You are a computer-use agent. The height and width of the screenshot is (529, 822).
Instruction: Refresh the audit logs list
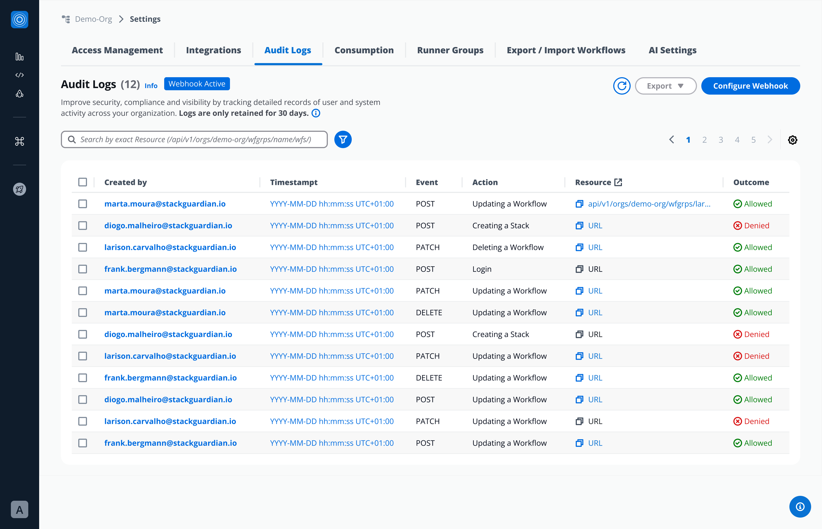(622, 86)
